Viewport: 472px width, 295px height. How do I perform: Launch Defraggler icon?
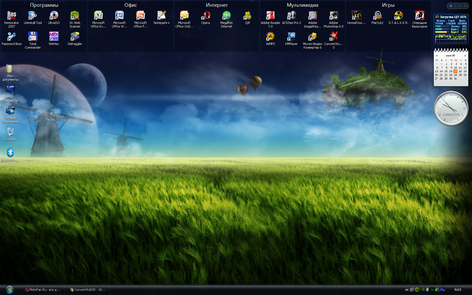click(x=75, y=38)
